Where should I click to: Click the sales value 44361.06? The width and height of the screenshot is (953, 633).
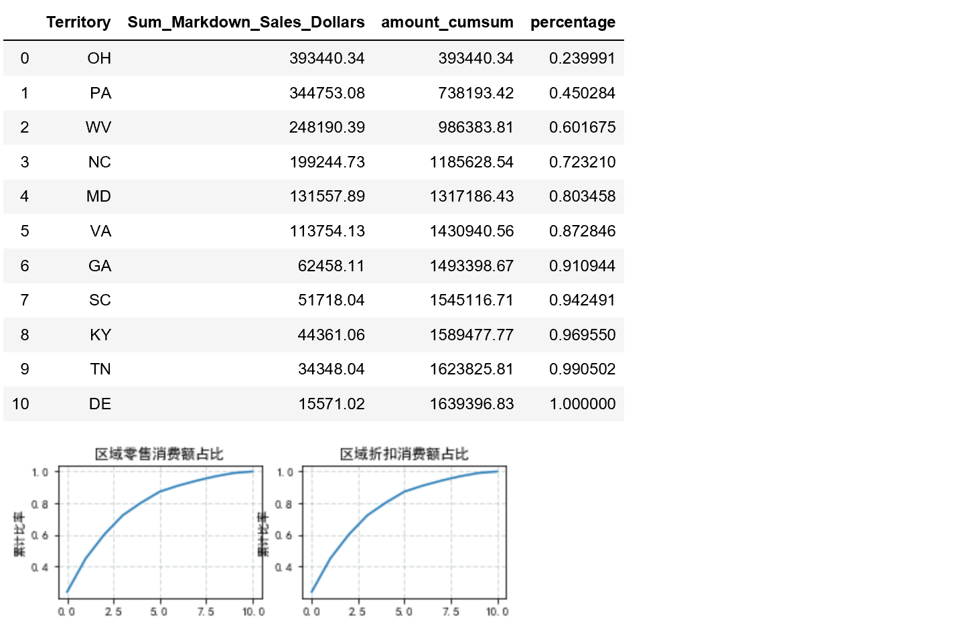coord(331,335)
